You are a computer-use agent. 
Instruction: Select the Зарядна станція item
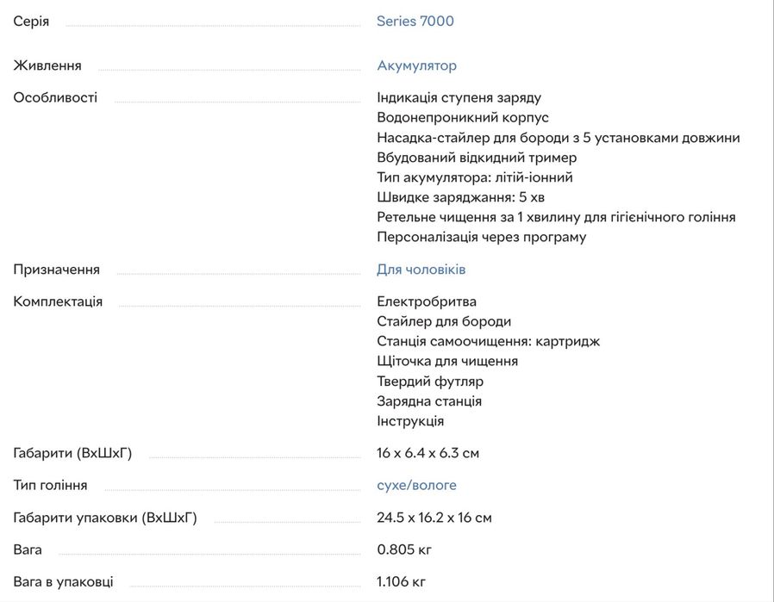point(428,401)
